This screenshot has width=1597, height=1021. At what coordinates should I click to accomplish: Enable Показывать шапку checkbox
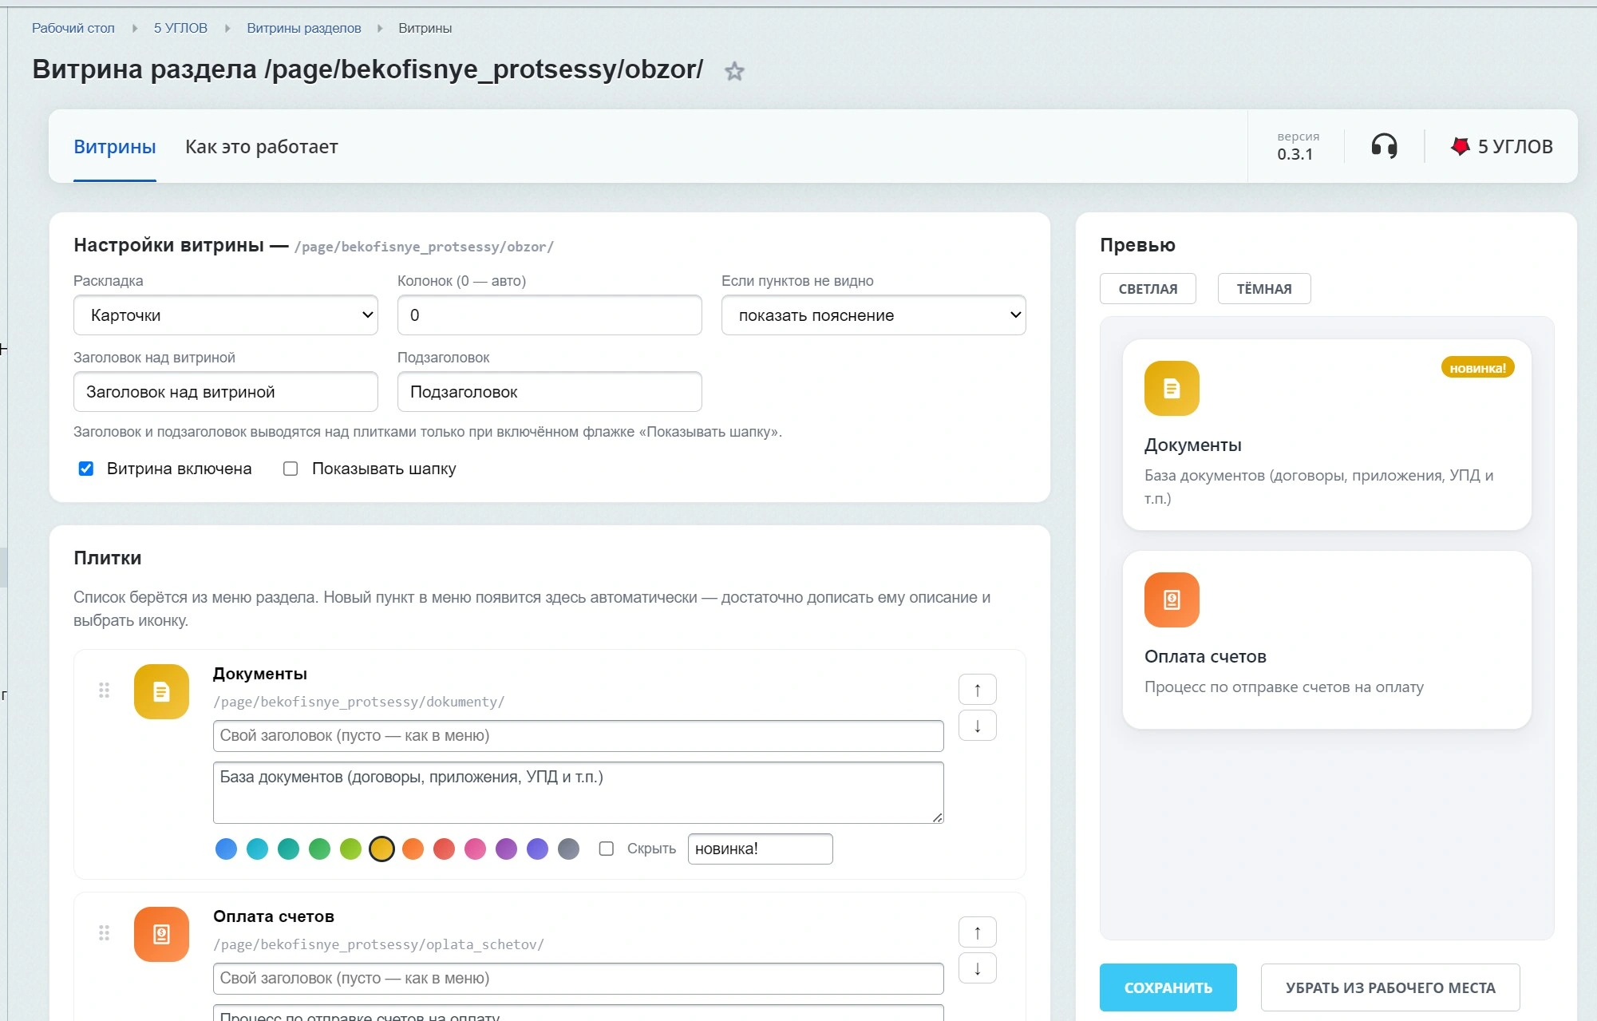click(291, 469)
